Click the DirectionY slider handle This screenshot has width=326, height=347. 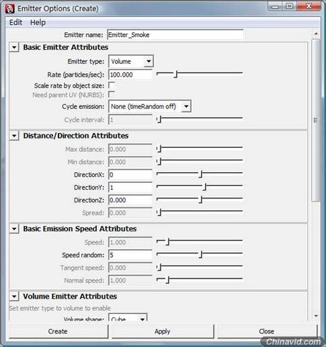[x=204, y=187]
